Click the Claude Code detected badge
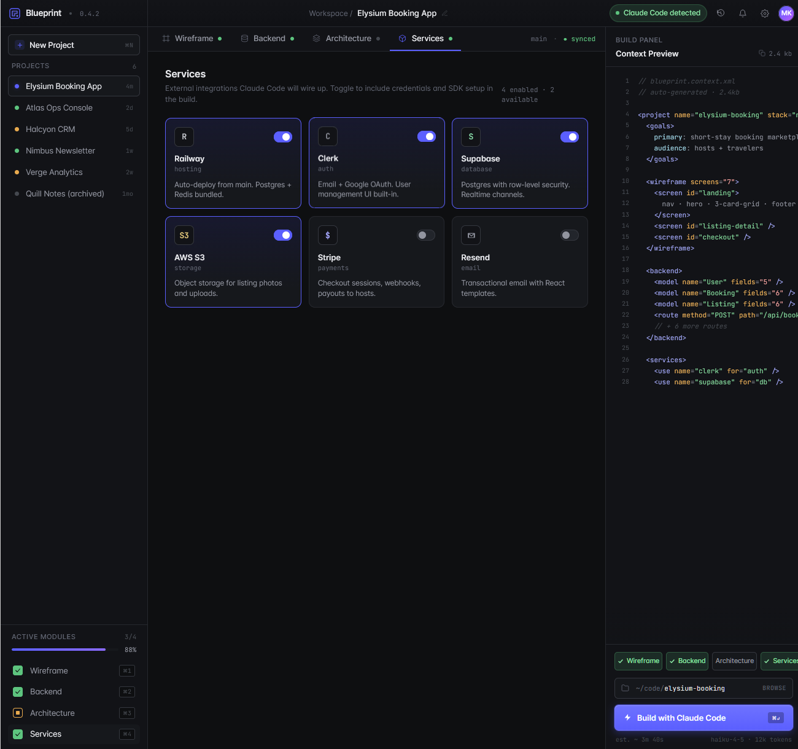 point(658,13)
